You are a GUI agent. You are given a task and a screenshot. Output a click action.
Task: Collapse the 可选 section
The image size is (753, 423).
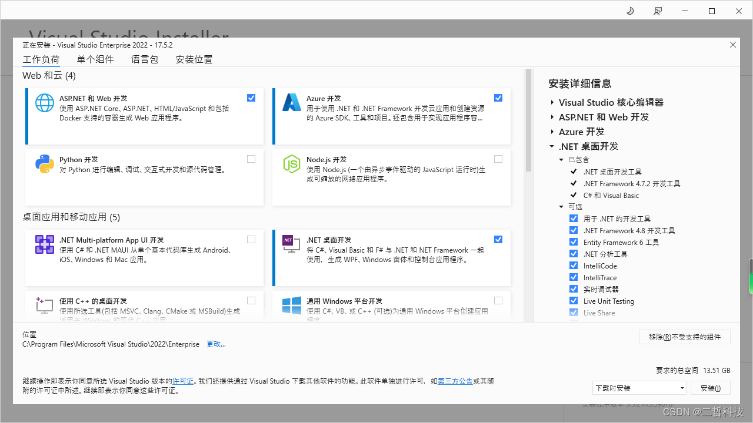tap(561, 207)
